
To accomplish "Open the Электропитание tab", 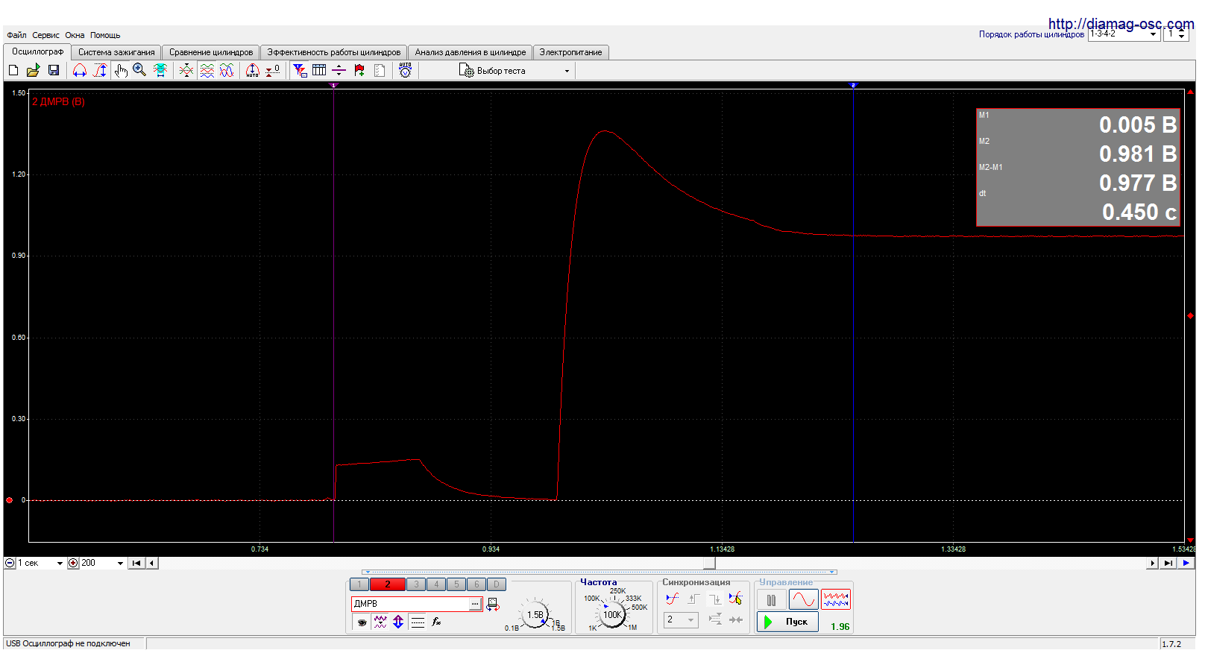I will pyautogui.click(x=570, y=52).
